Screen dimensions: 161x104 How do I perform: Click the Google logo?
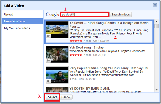pos(53,15)
